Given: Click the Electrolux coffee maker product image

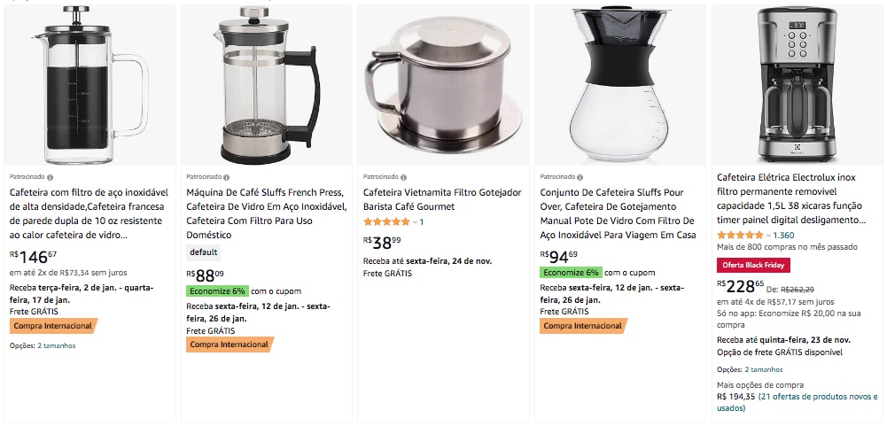Looking at the screenshot, I should click(797, 85).
